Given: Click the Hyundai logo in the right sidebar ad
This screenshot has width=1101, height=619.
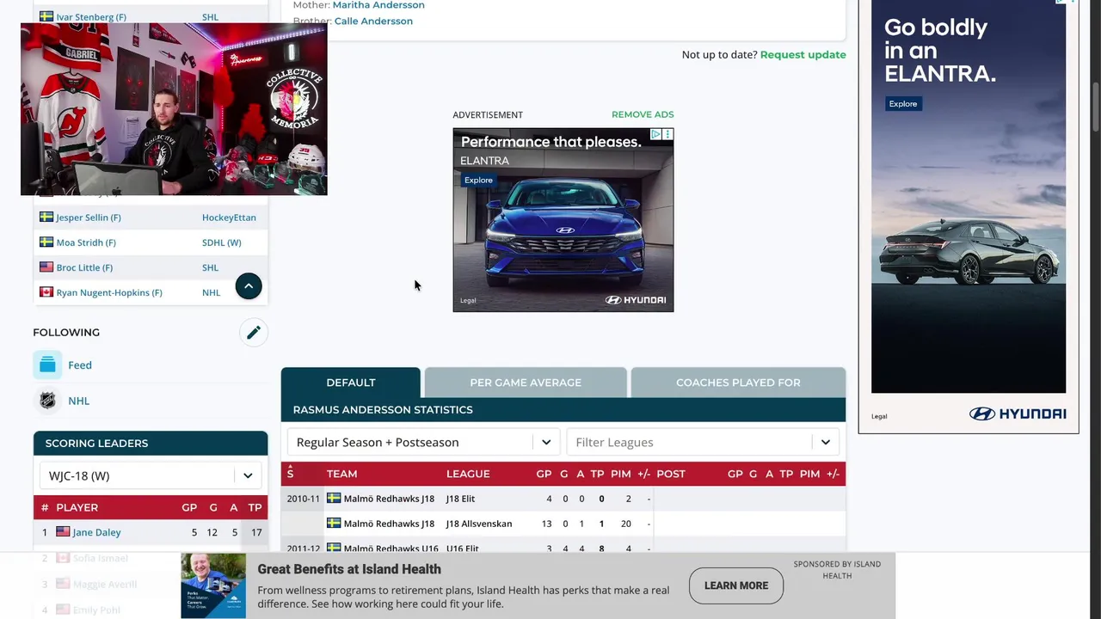Looking at the screenshot, I should click(1018, 414).
